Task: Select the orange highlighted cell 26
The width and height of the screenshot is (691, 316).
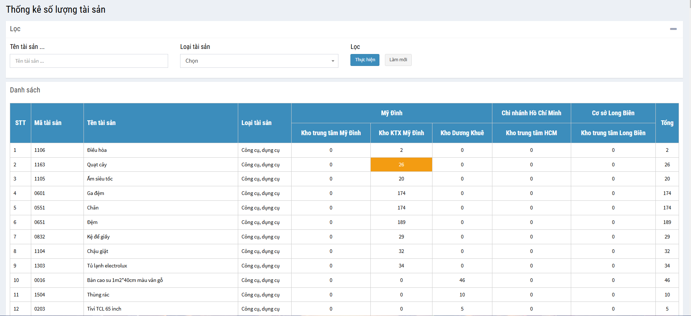Action: coord(401,165)
